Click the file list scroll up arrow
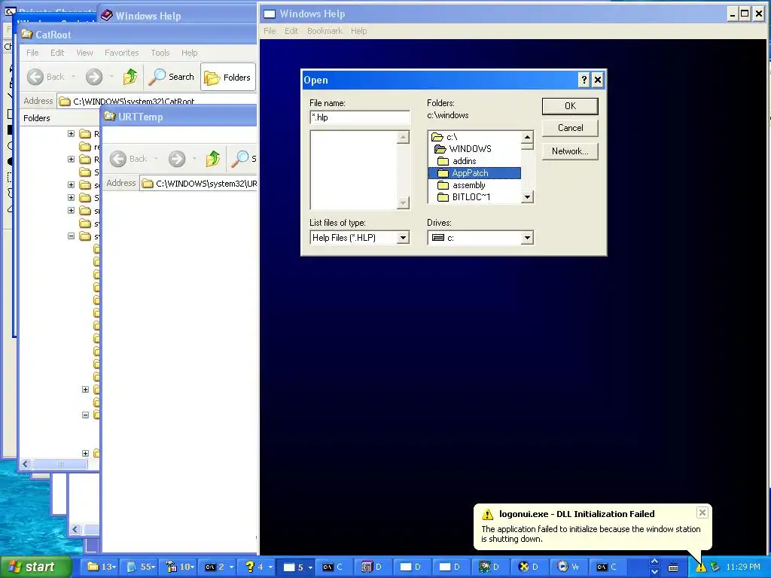Viewport: 771px width, 578px height. pos(404,137)
